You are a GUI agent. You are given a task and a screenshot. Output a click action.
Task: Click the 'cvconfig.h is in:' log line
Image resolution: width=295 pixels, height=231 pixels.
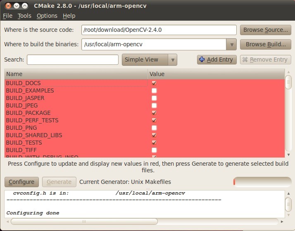tap(99, 193)
